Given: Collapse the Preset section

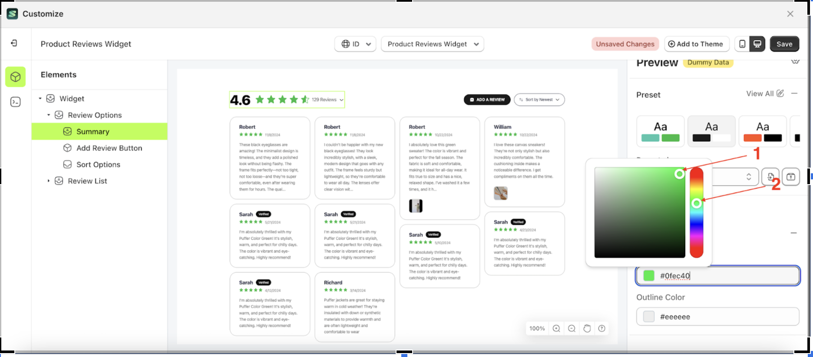Looking at the screenshot, I should click(794, 93).
